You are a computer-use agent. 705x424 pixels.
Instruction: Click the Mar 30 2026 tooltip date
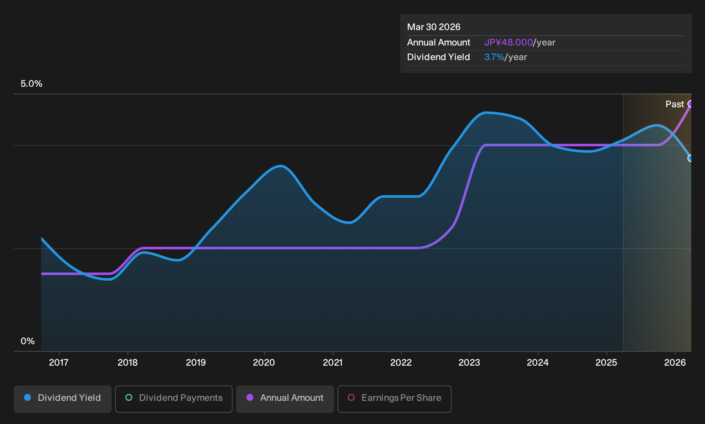(434, 27)
